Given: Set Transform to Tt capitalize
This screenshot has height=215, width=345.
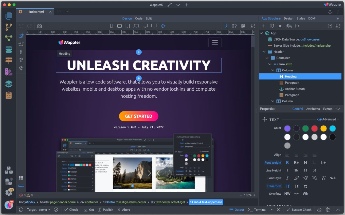Looking at the screenshot, I should pos(296,186).
